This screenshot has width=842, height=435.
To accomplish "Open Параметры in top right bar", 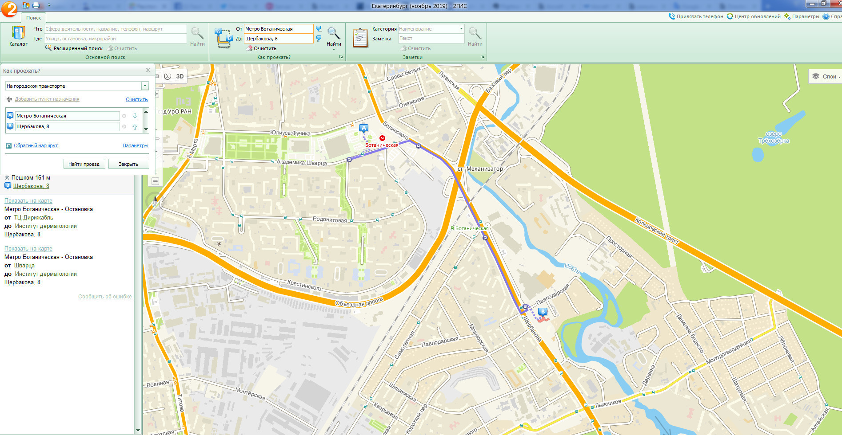I will pyautogui.click(x=802, y=16).
